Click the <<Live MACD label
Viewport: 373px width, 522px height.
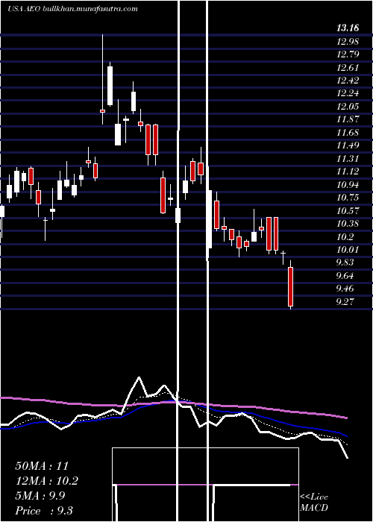click(314, 503)
